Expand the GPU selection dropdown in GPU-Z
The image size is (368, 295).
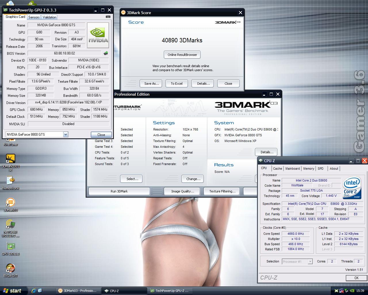pos(66,135)
